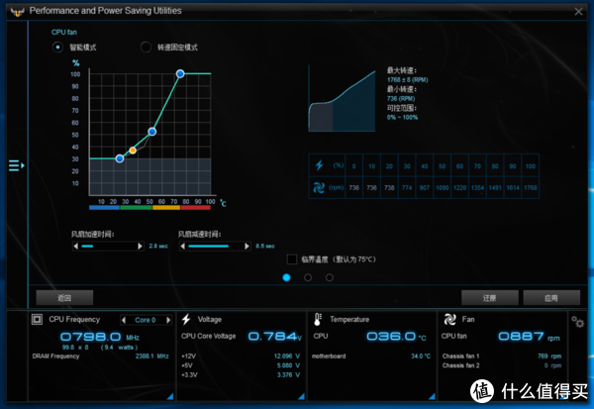
Task: Click the 1220 rpm table cell
Action: [460, 187]
